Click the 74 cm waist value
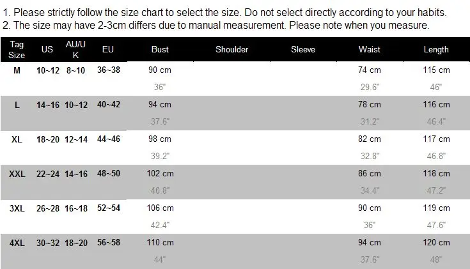Image resolution: width=470 pixels, height=269 pixels. [370, 70]
